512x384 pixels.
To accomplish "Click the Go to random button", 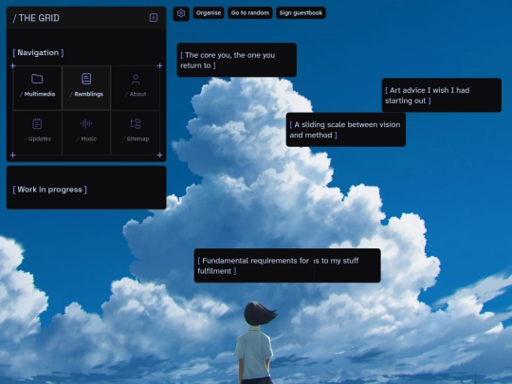I will coord(250,13).
